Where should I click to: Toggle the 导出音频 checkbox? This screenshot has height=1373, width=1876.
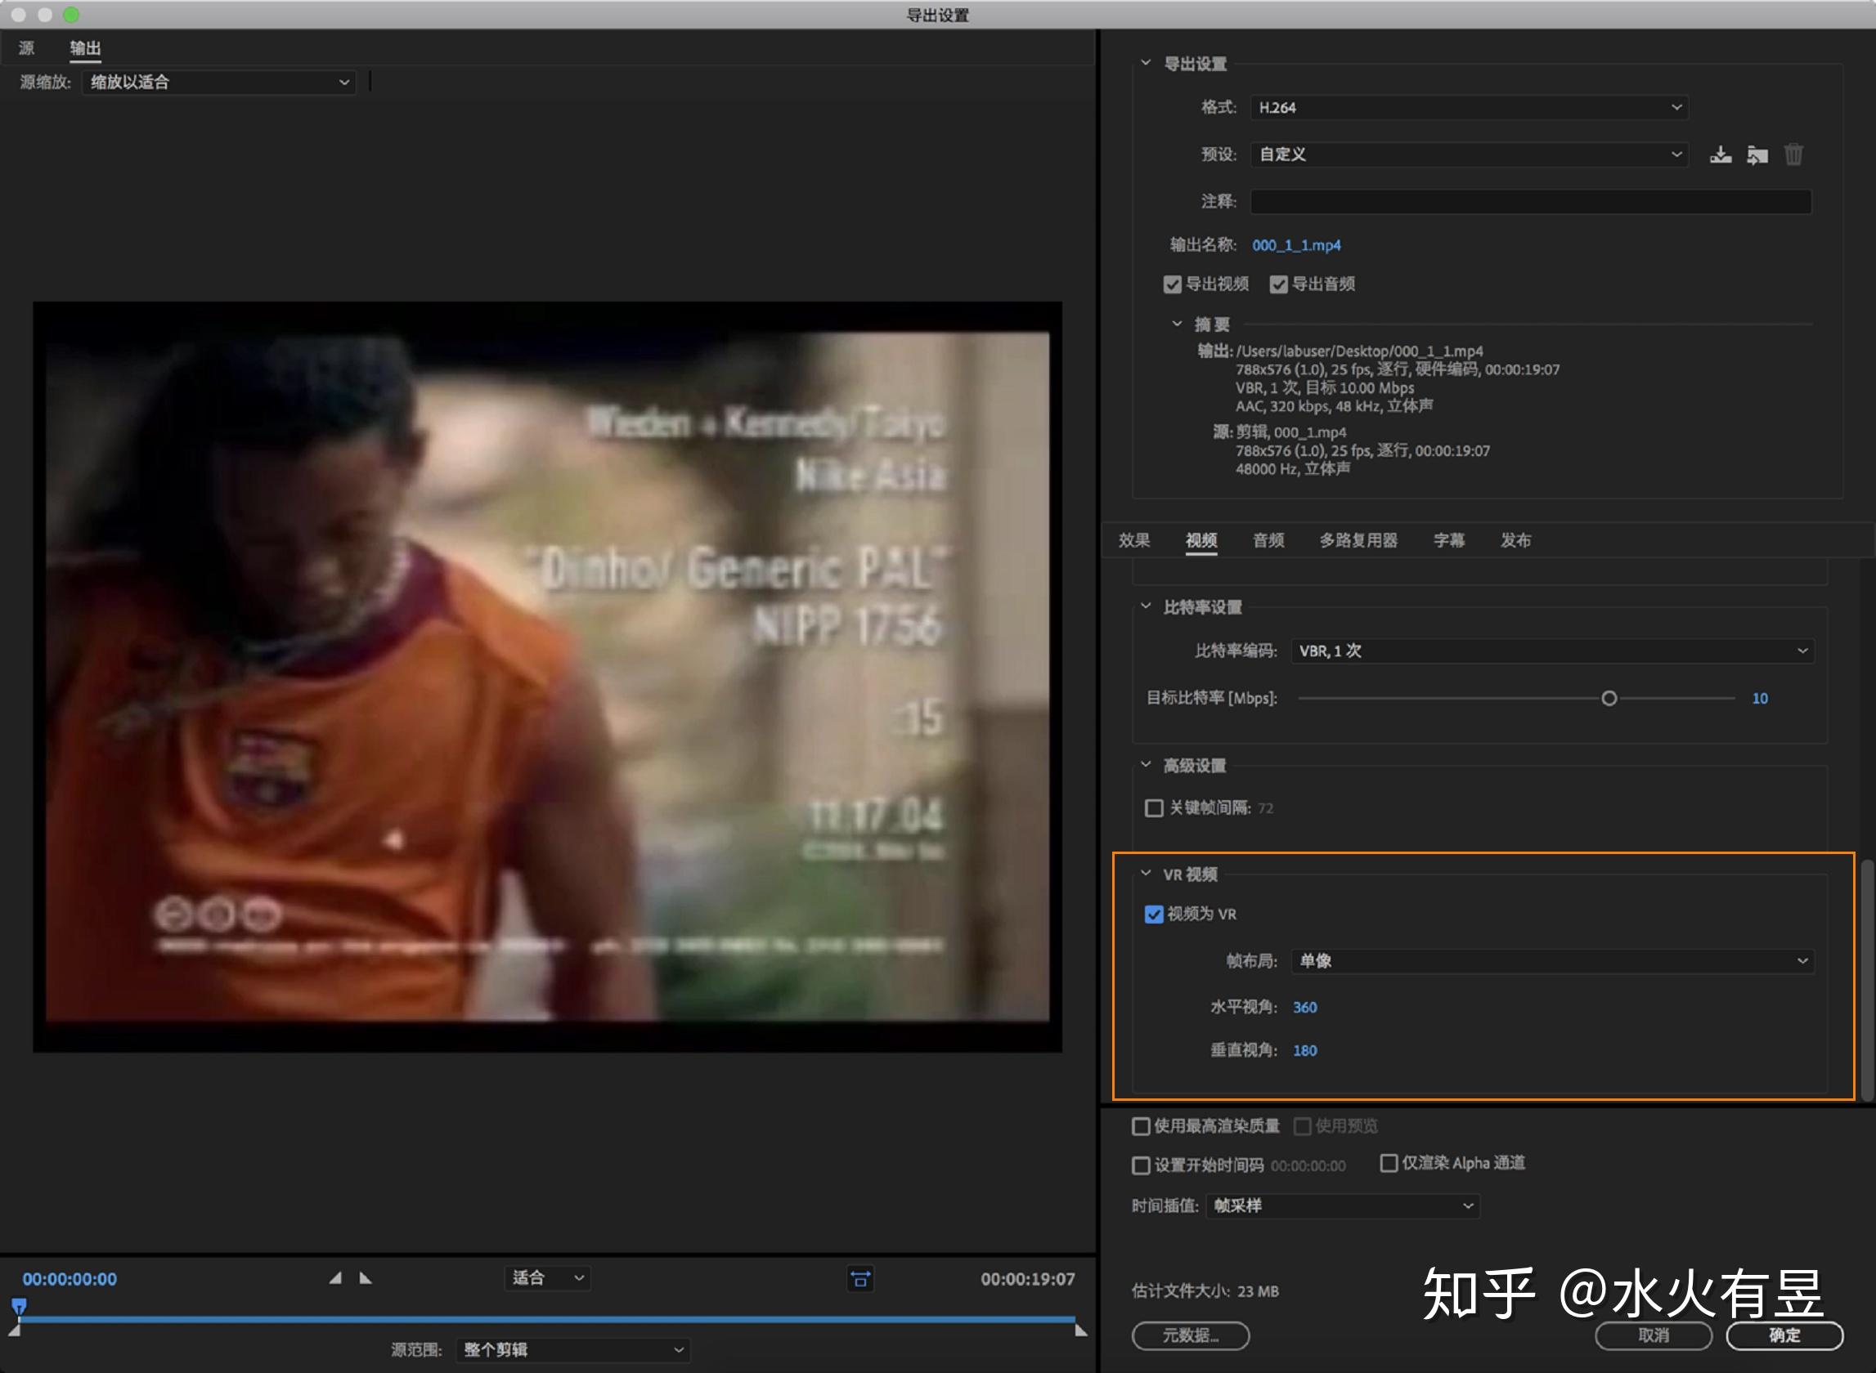pyautogui.click(x=1278, y=285)
